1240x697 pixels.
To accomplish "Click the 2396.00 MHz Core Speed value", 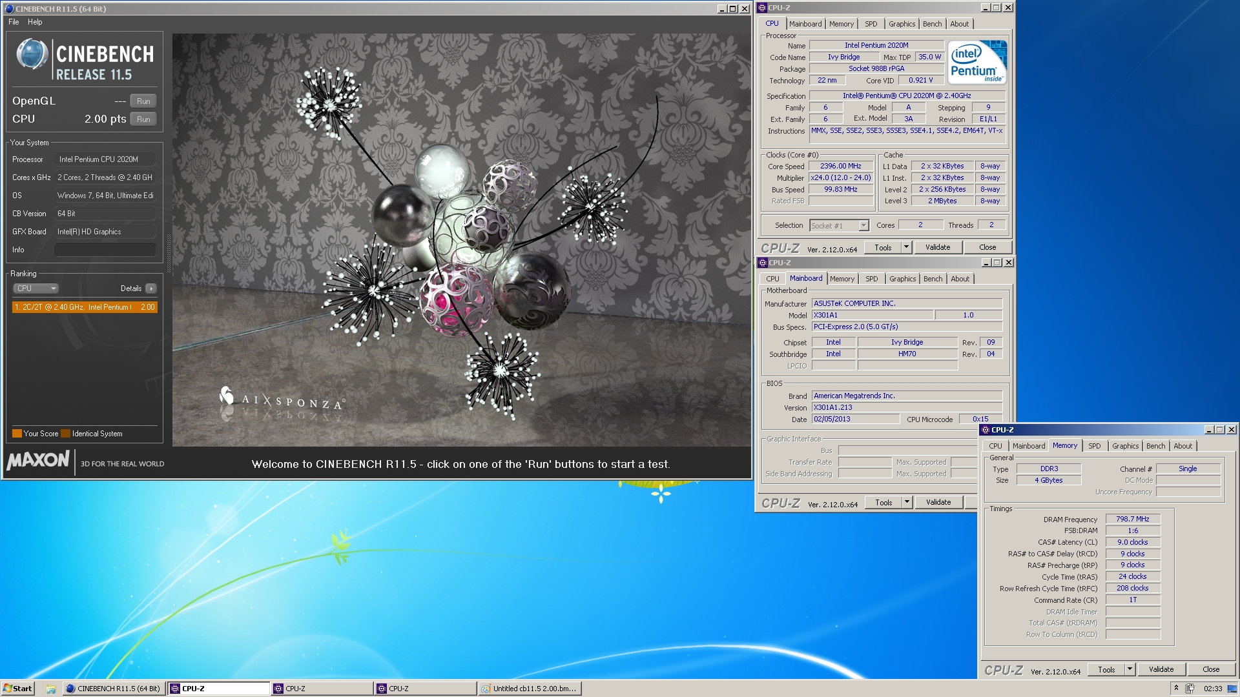I will [841, 167].
